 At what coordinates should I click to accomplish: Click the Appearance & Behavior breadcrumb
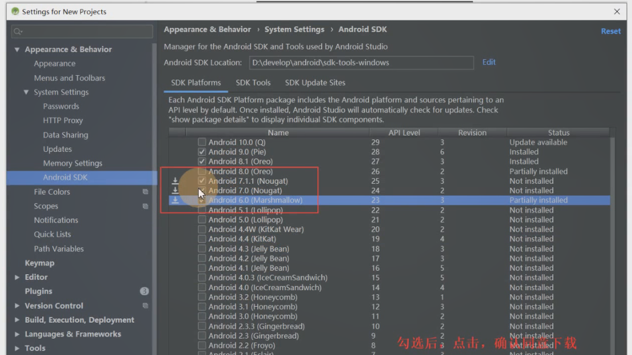pos(207,30)
